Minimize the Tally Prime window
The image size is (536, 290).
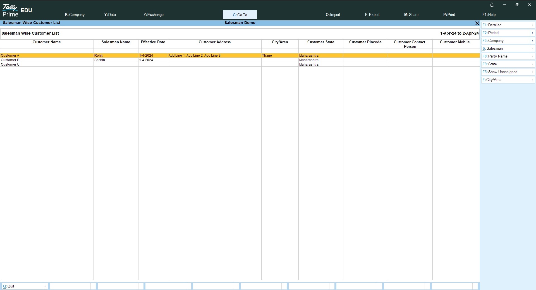[504, 5]
